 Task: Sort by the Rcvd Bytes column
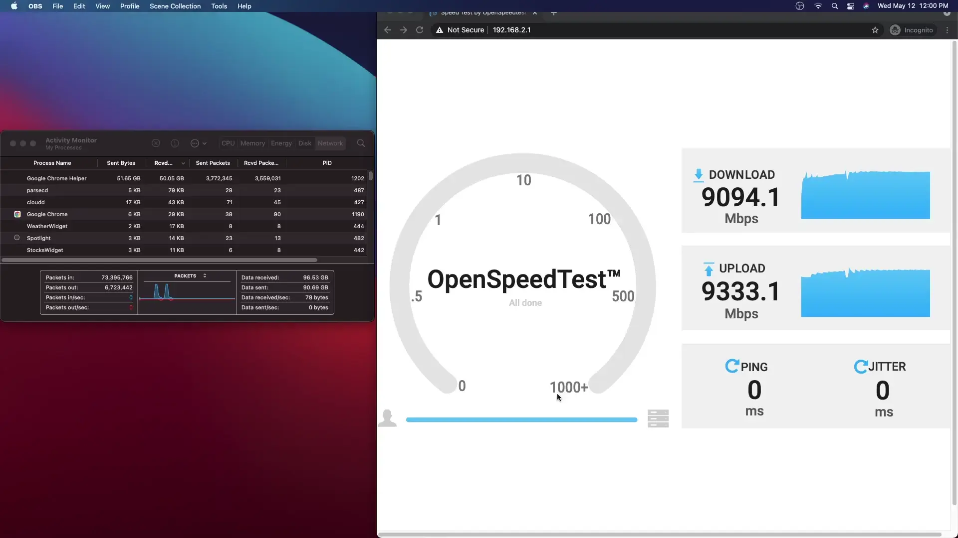169,163
